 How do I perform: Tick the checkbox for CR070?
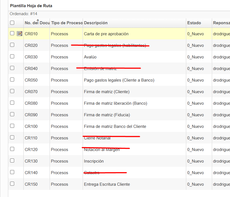tap(12, 91)
